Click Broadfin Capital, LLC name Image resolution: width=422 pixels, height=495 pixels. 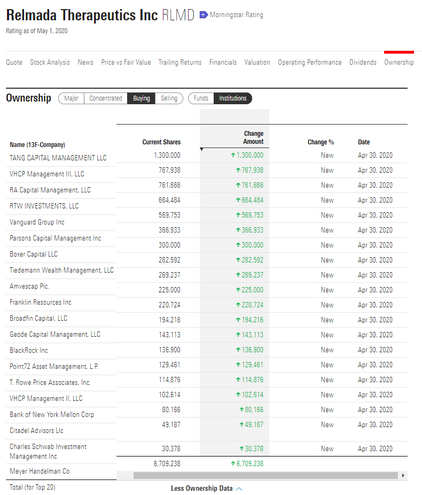pyautogui.click(x=38, y=318)
